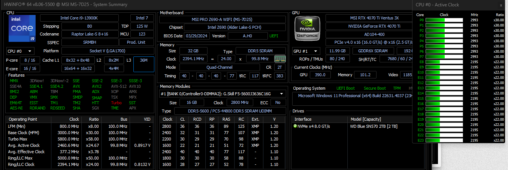508x170 pixels.
Task: Click the 125 W TDP value
Action: click(x=142, y=26)
